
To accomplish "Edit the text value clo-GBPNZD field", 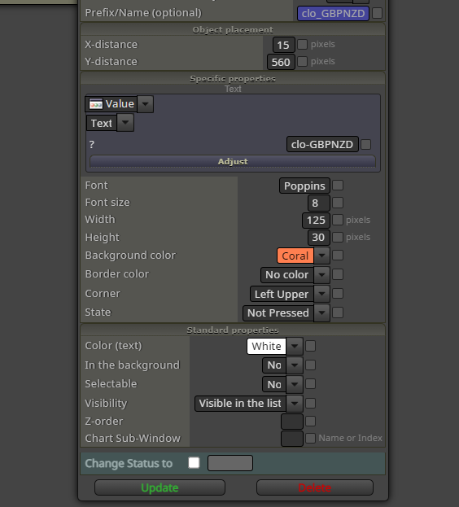I will tap(322, 144).
